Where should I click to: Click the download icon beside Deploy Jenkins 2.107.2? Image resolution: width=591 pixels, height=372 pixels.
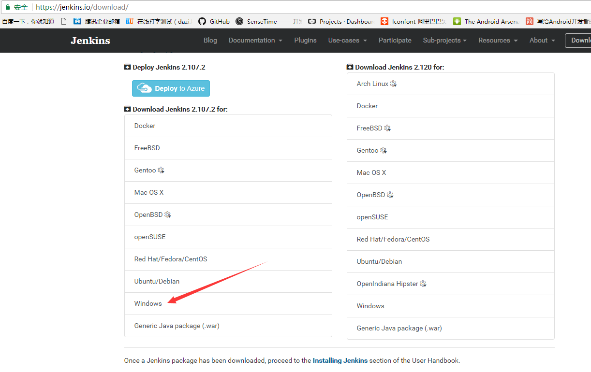[127, 67]
